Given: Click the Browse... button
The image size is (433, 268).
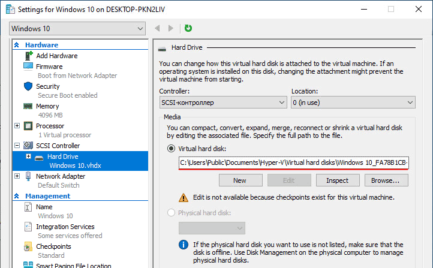Looking at the screenshot, I should pyautogui.click(x=386, y=180).
